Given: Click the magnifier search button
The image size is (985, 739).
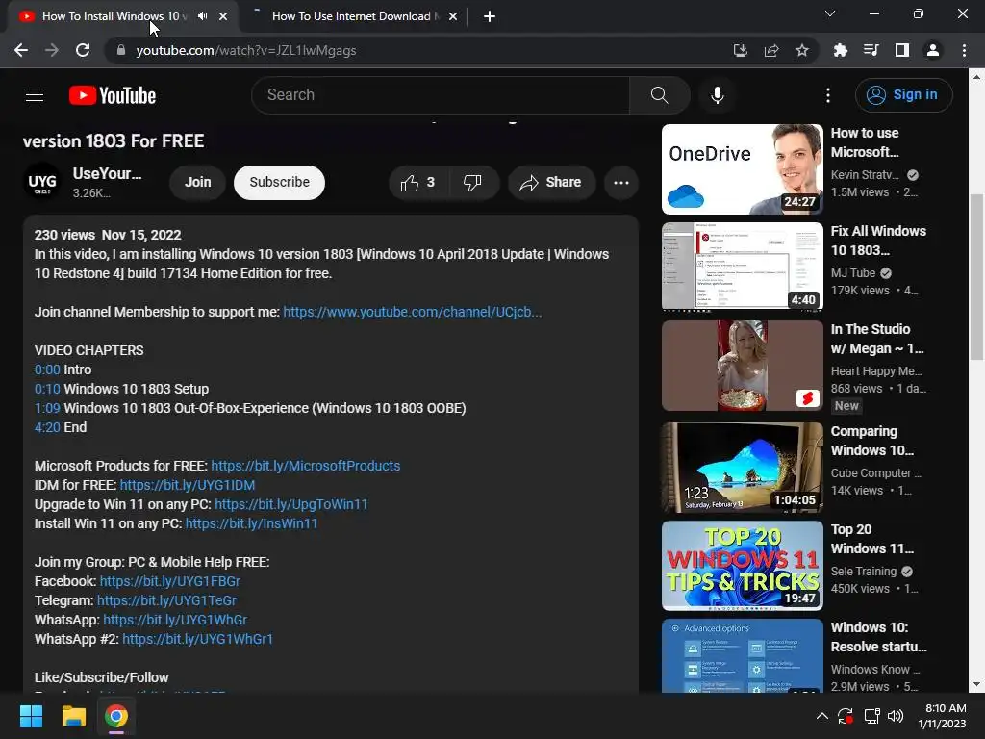Looking at the screenshot, I should pos(659,95).
